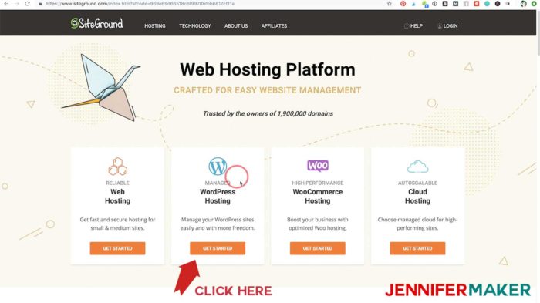Click 'Get fast and secure hosting' description
Screen dimensions: 540x303
[x=117, y=224]
